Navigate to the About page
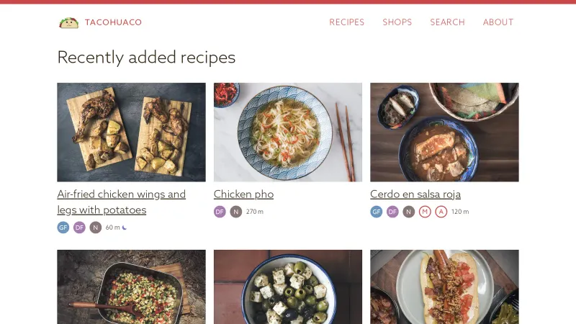 click(x=498, y=22)
